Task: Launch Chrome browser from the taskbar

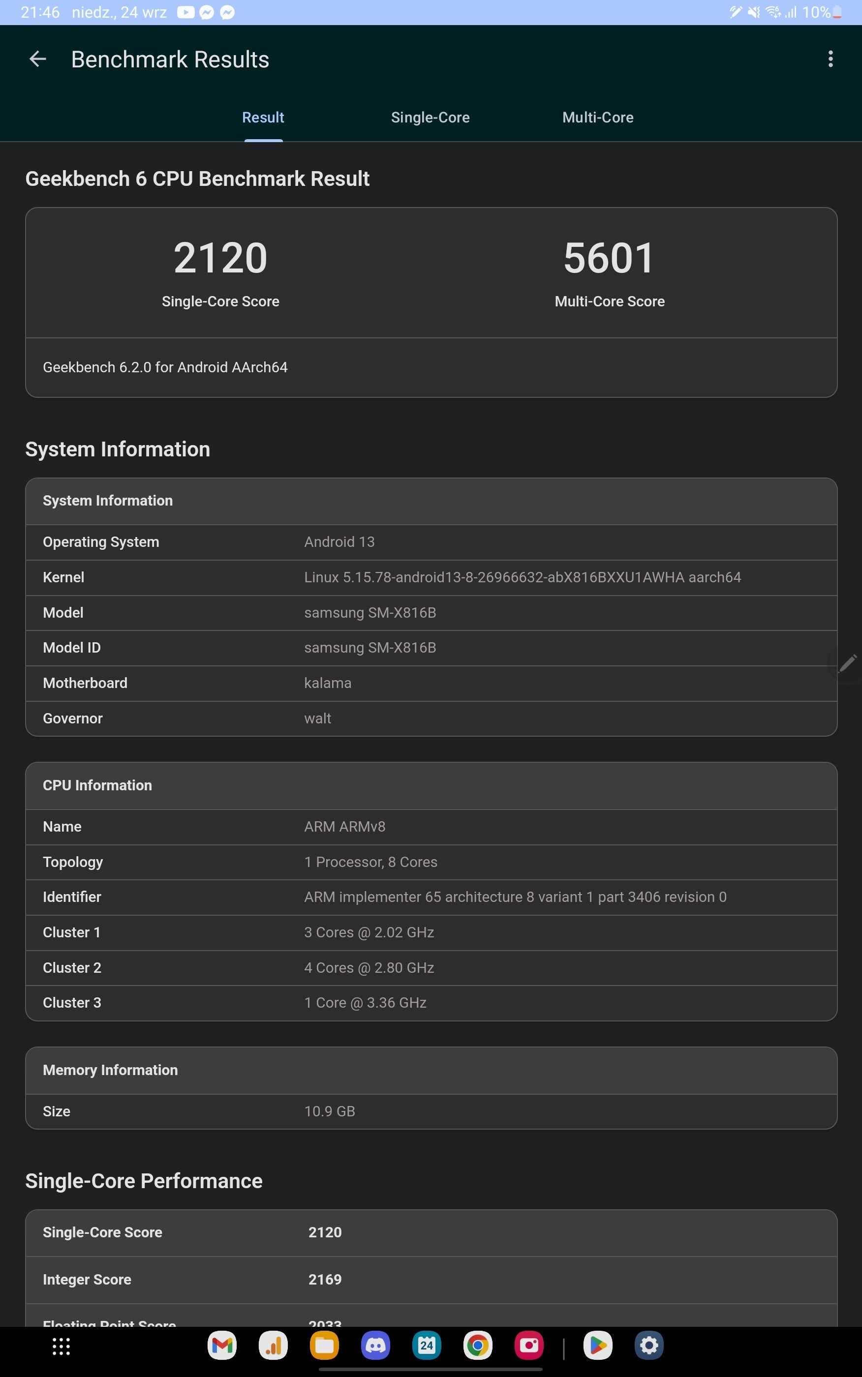Action: click(478, 1346)
